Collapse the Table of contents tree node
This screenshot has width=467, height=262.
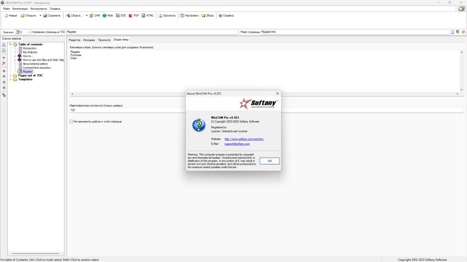11,44
